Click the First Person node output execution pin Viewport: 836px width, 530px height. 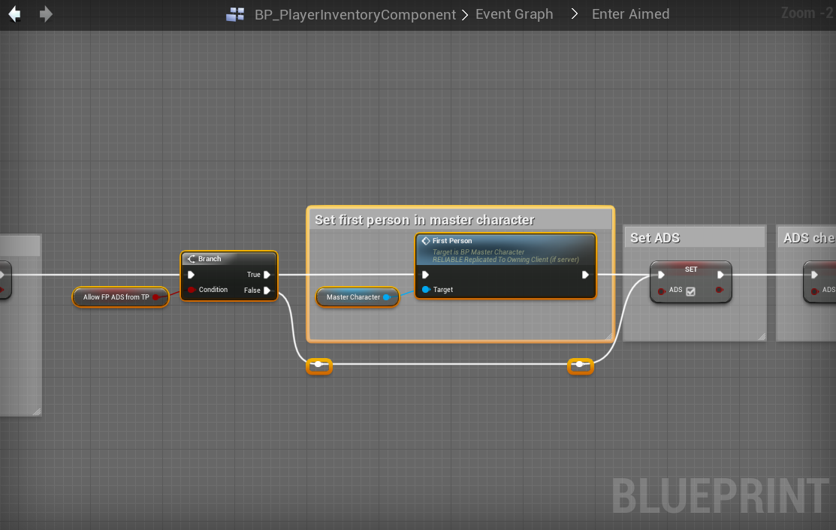585,275
